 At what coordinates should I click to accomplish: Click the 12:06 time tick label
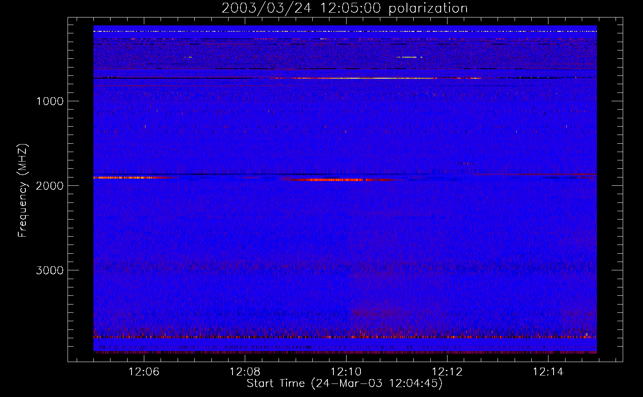(x=144, y=372)
